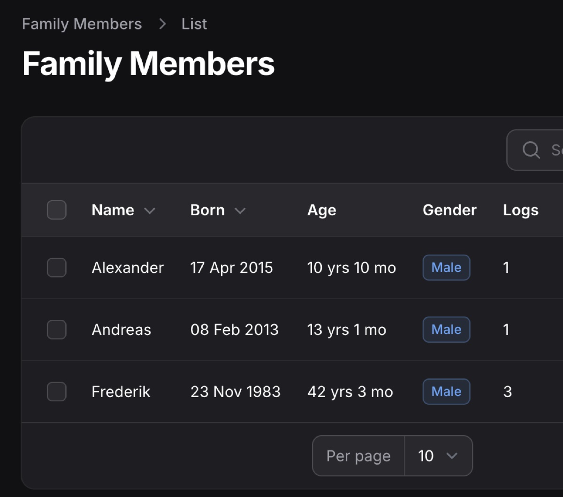Click the Male badge for Andreas
The width and height of the screenshot is (563, 497).
click(x=446, y=330)
